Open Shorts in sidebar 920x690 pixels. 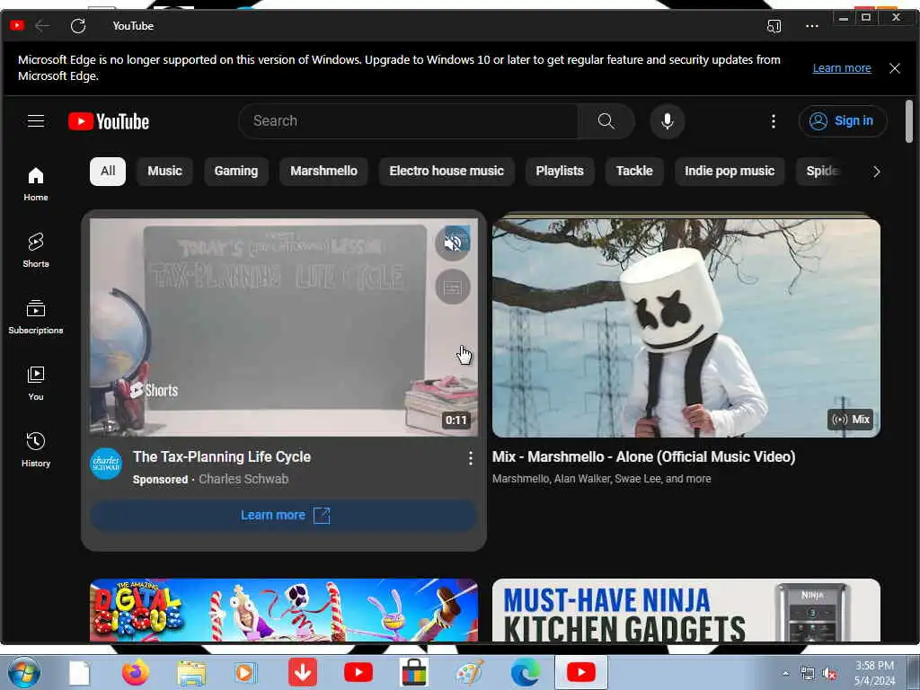[36, 250]
